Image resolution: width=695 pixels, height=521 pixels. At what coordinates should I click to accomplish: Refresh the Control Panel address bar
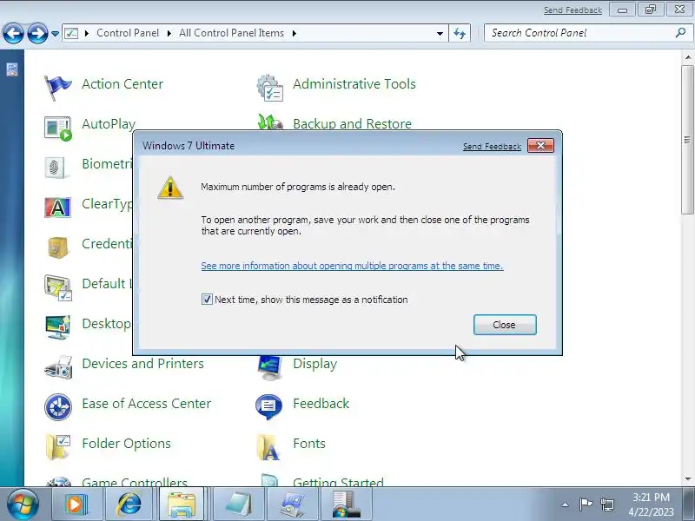coord(460,33)
